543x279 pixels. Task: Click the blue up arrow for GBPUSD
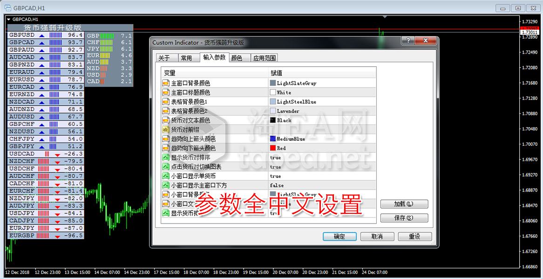(x=42, y=35)
